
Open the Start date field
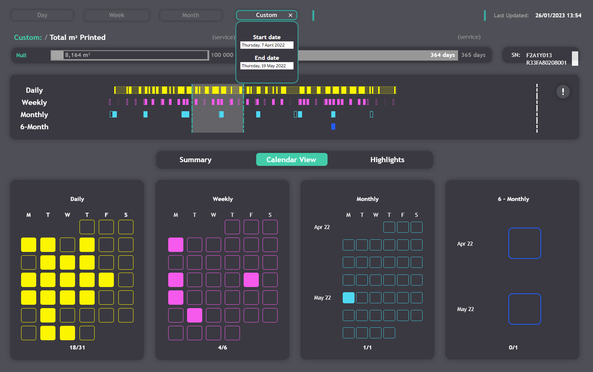[267, 45]
